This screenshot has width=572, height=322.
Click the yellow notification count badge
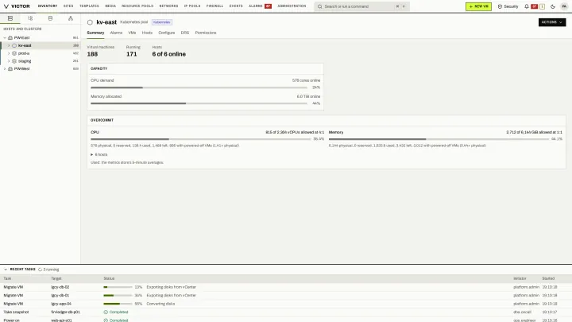542,6
